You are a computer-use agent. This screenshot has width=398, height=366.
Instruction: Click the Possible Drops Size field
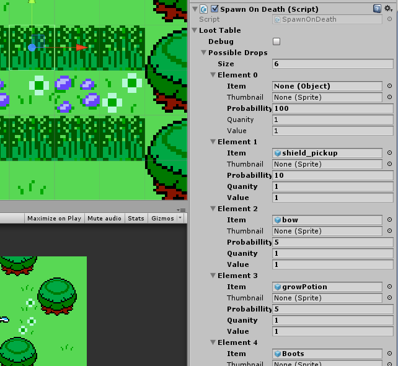pyautogui.click(x=333, y=64)
